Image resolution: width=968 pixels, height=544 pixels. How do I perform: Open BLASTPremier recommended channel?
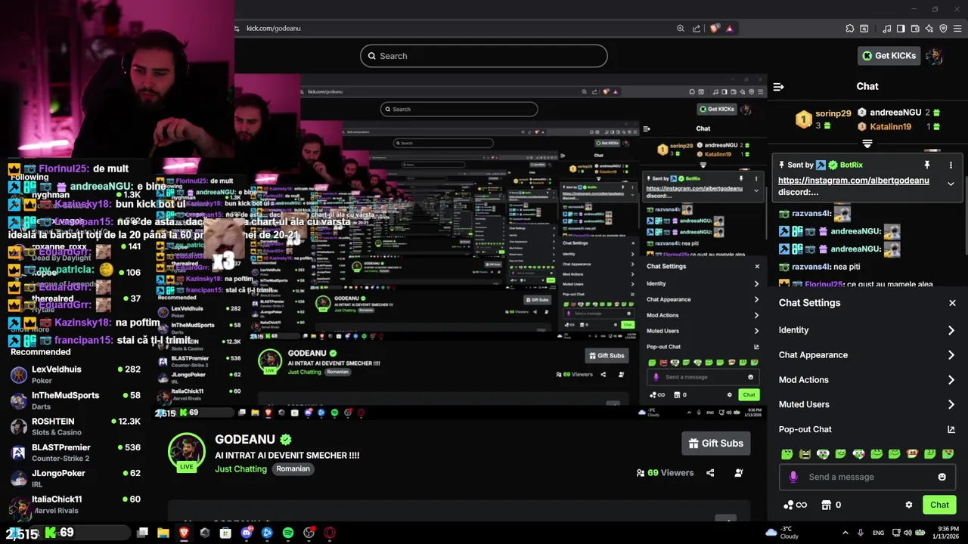click(x=76, y=453)
